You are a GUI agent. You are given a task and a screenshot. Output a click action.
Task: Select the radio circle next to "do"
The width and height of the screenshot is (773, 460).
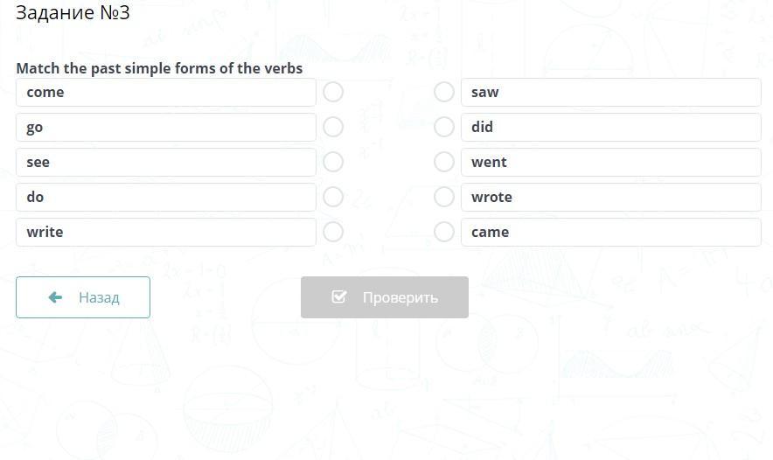333,197
